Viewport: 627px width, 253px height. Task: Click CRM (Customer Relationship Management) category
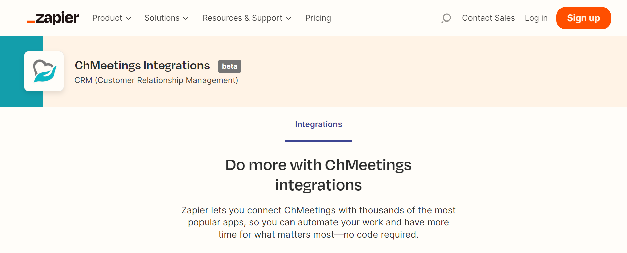coord(156,80)
